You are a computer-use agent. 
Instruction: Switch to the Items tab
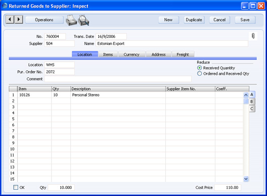tap(108, 55)
